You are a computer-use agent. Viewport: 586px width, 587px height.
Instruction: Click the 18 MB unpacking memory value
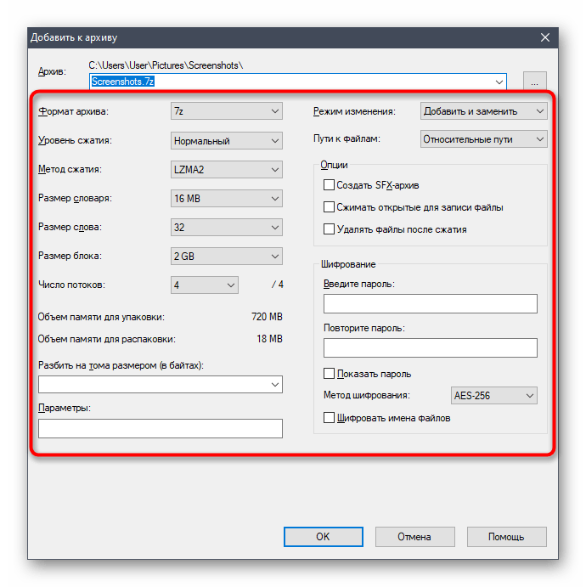tap(269, 339)
